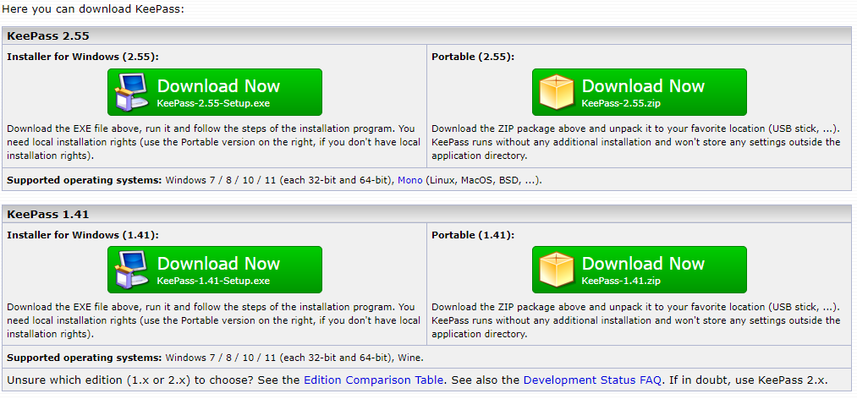The height and width of the screenshot is (399, 857).
Task: Click the ZIP unpack instructions under Portable (2.55)
Action: [636, 142]
